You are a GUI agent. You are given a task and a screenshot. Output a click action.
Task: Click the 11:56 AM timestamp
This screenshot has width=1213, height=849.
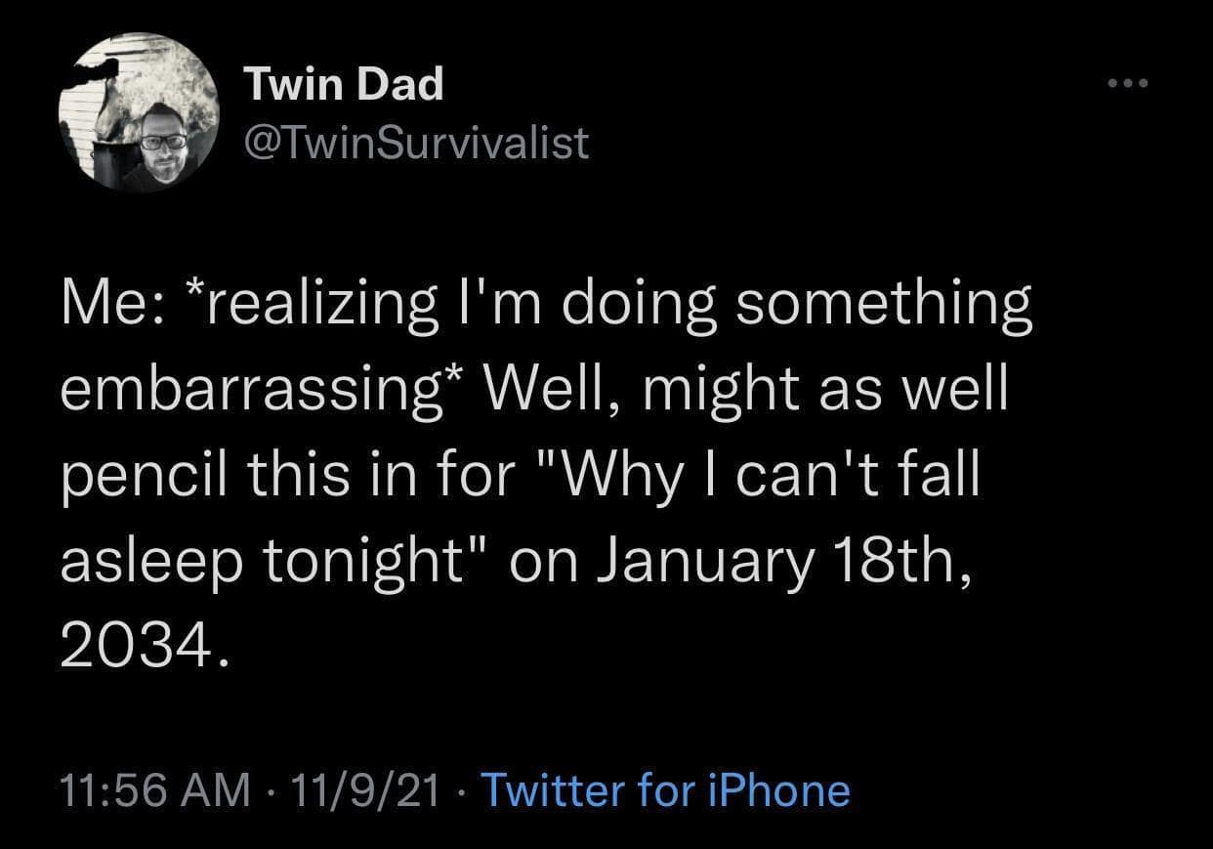[x=154, y=789]
